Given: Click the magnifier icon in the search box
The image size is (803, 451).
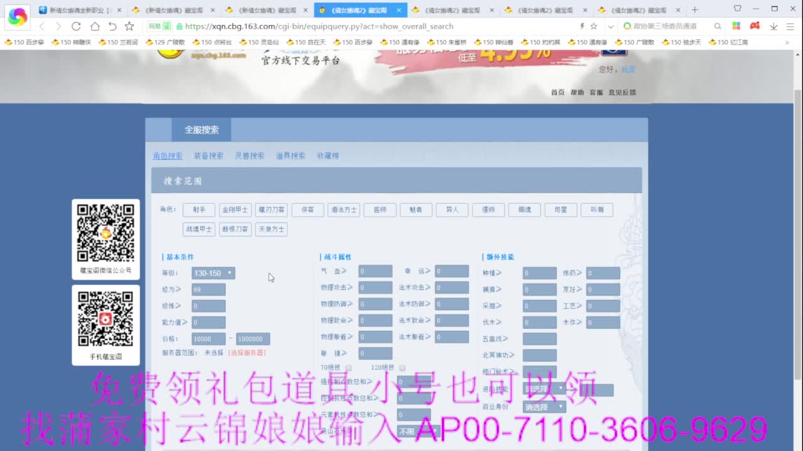Looking at the screenshot, I should tap(718, 26).
